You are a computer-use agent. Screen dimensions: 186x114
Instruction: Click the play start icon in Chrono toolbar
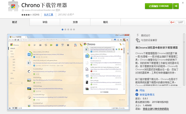point(35,45)
